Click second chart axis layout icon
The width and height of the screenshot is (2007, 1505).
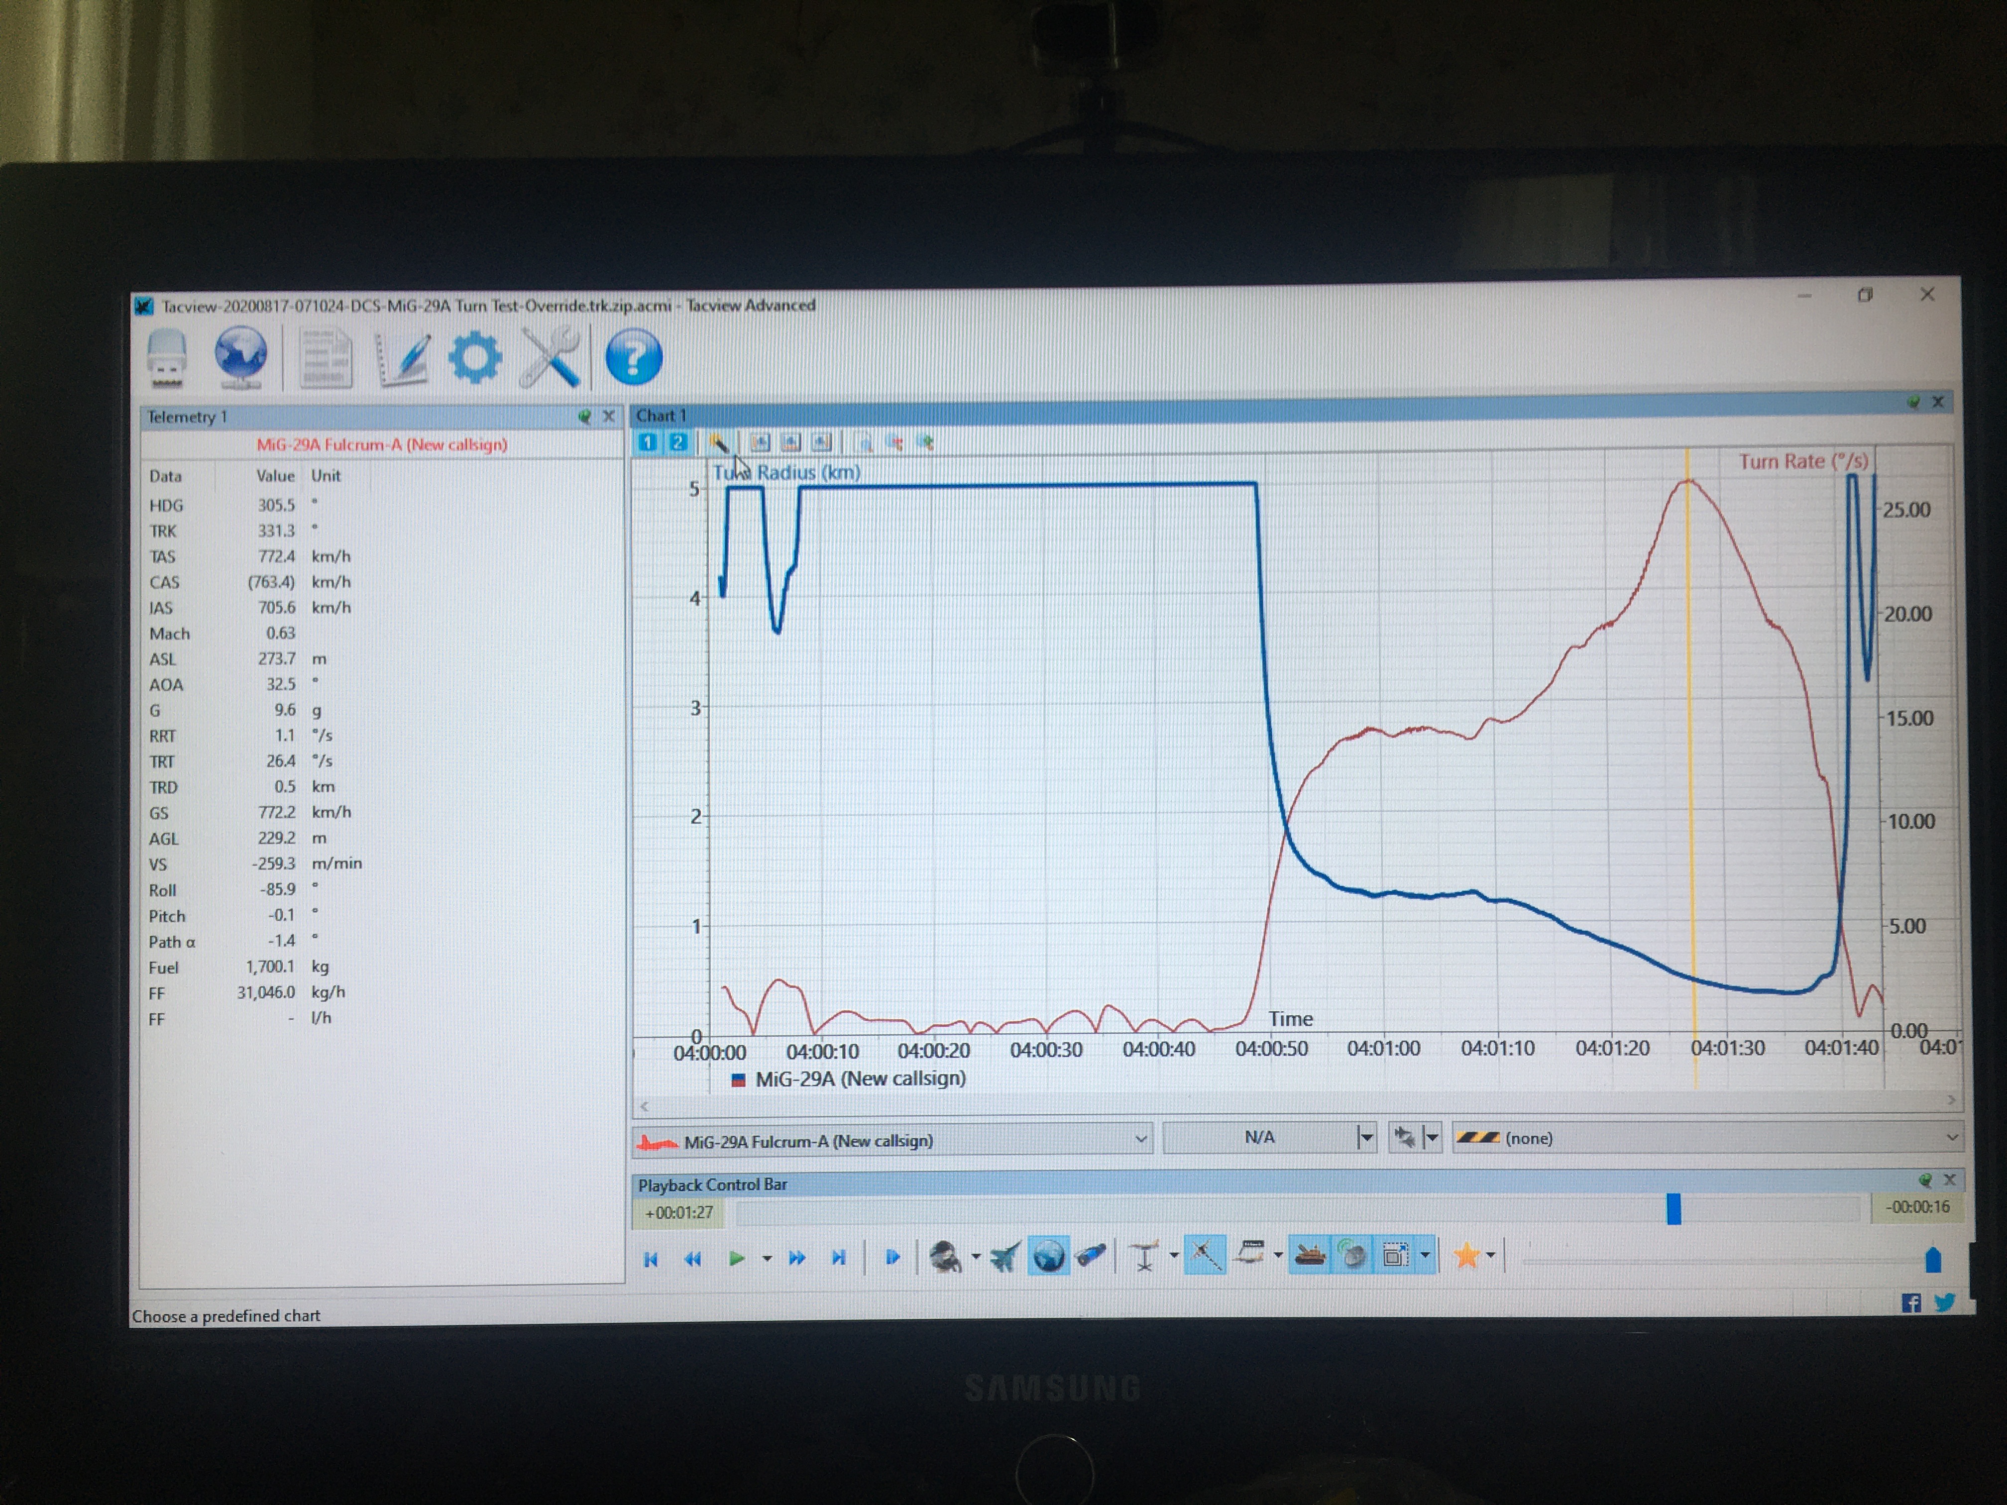790,443
